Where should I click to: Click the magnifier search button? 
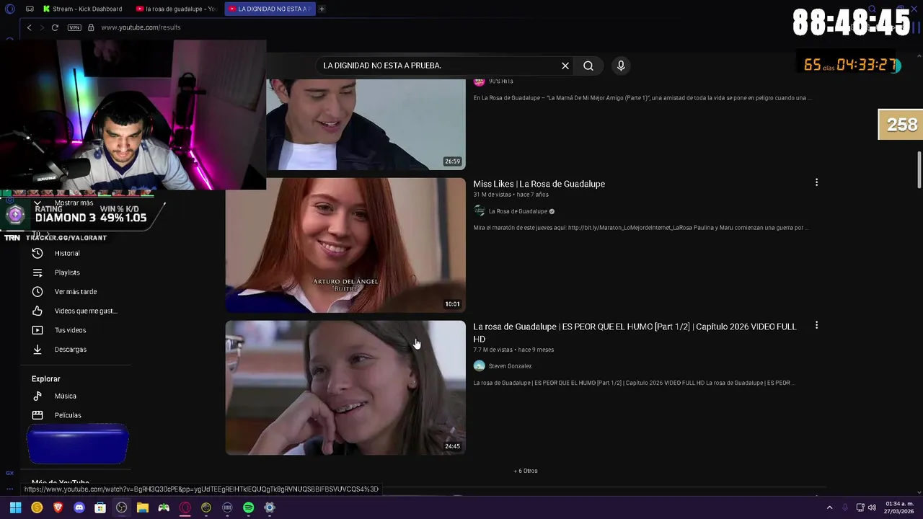pos(588,66)
